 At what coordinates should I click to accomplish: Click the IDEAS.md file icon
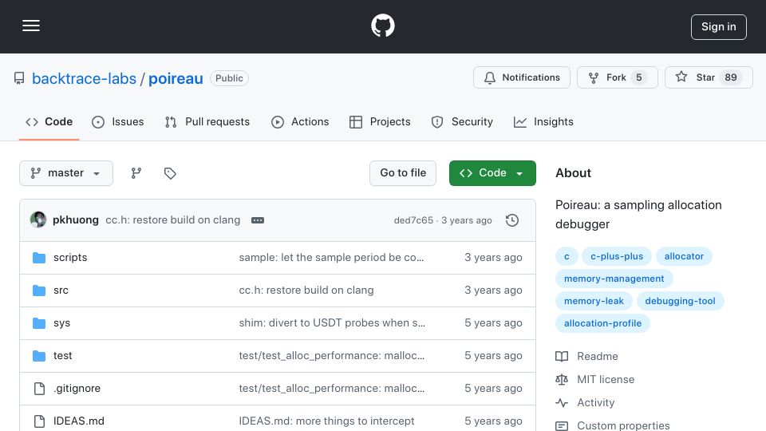[39, 421]
